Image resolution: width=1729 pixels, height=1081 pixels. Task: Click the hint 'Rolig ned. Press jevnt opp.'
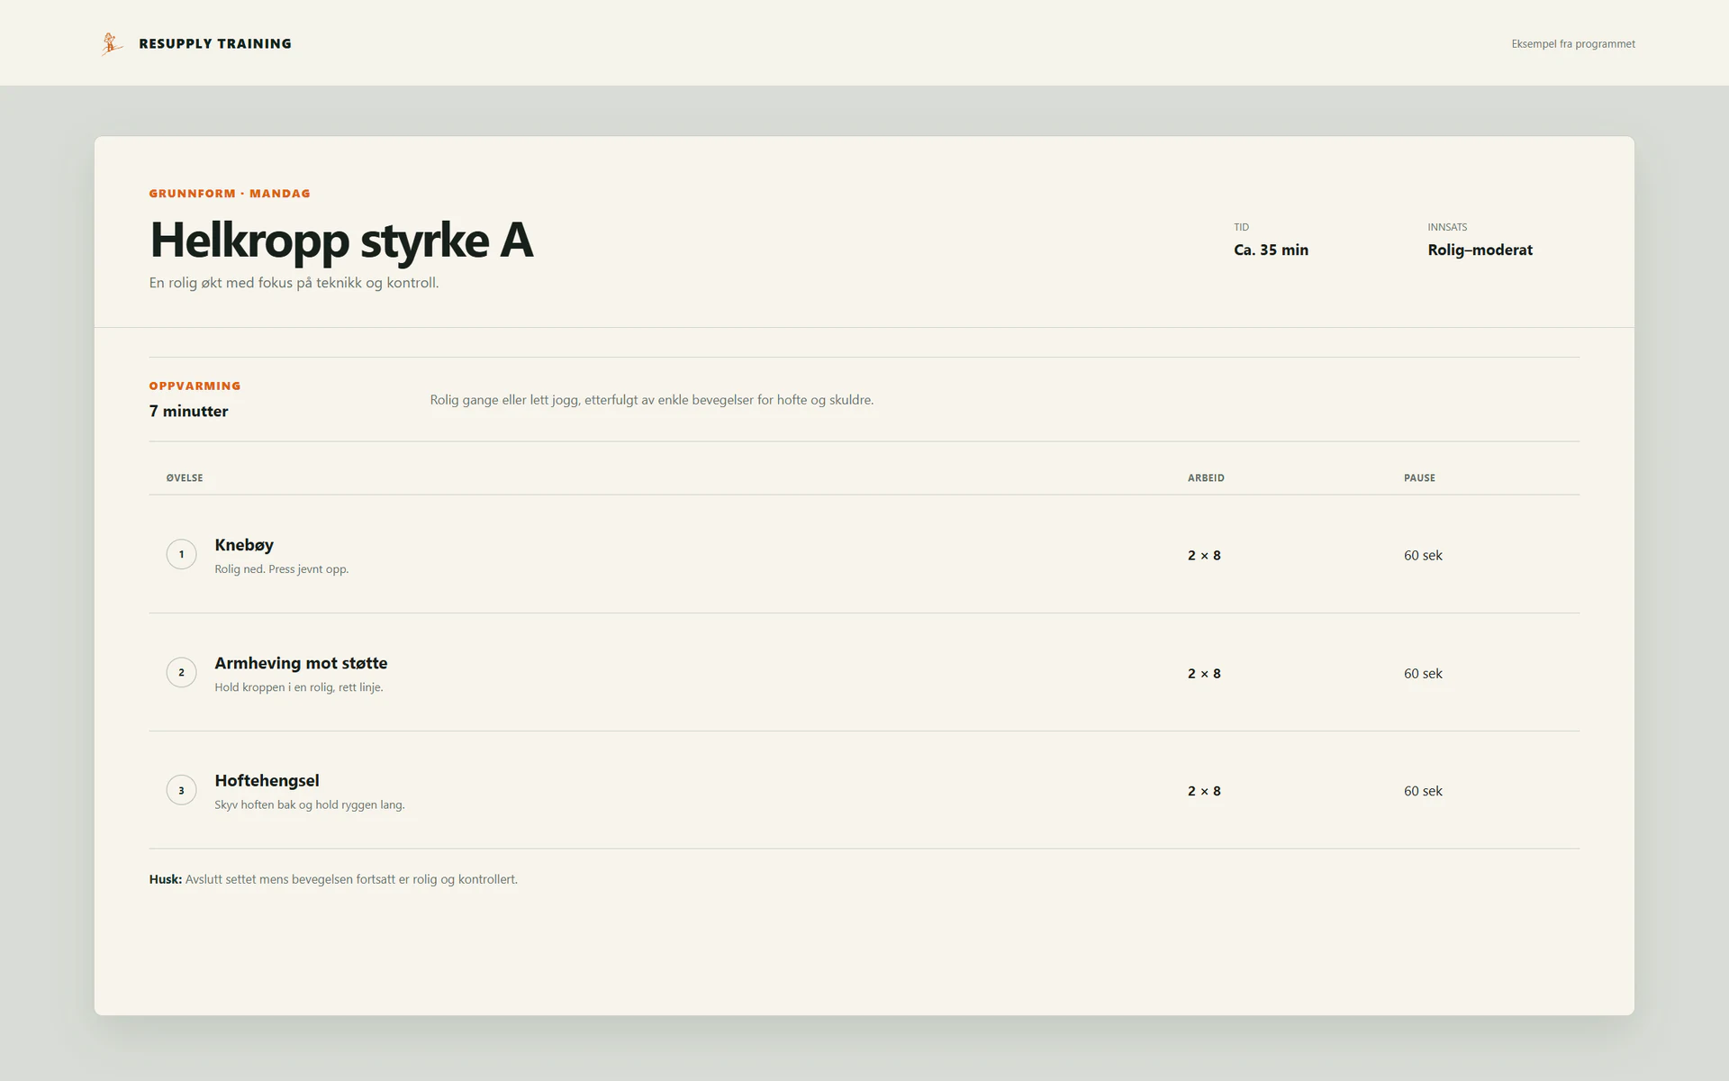[x=281, y=569]
